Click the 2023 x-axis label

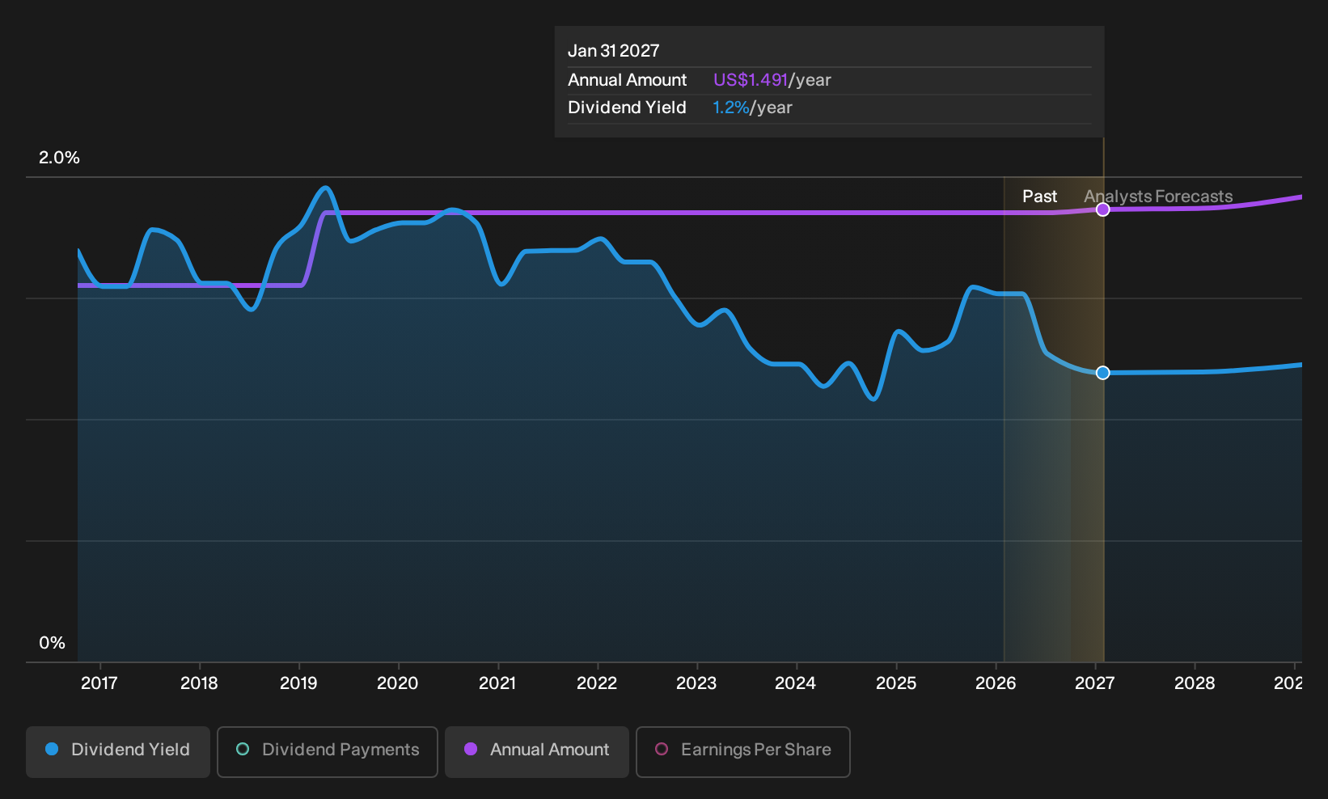tap(696, 683)
